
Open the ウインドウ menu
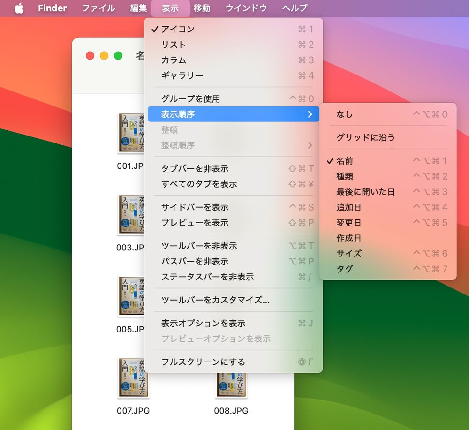[x=246, y=8]
